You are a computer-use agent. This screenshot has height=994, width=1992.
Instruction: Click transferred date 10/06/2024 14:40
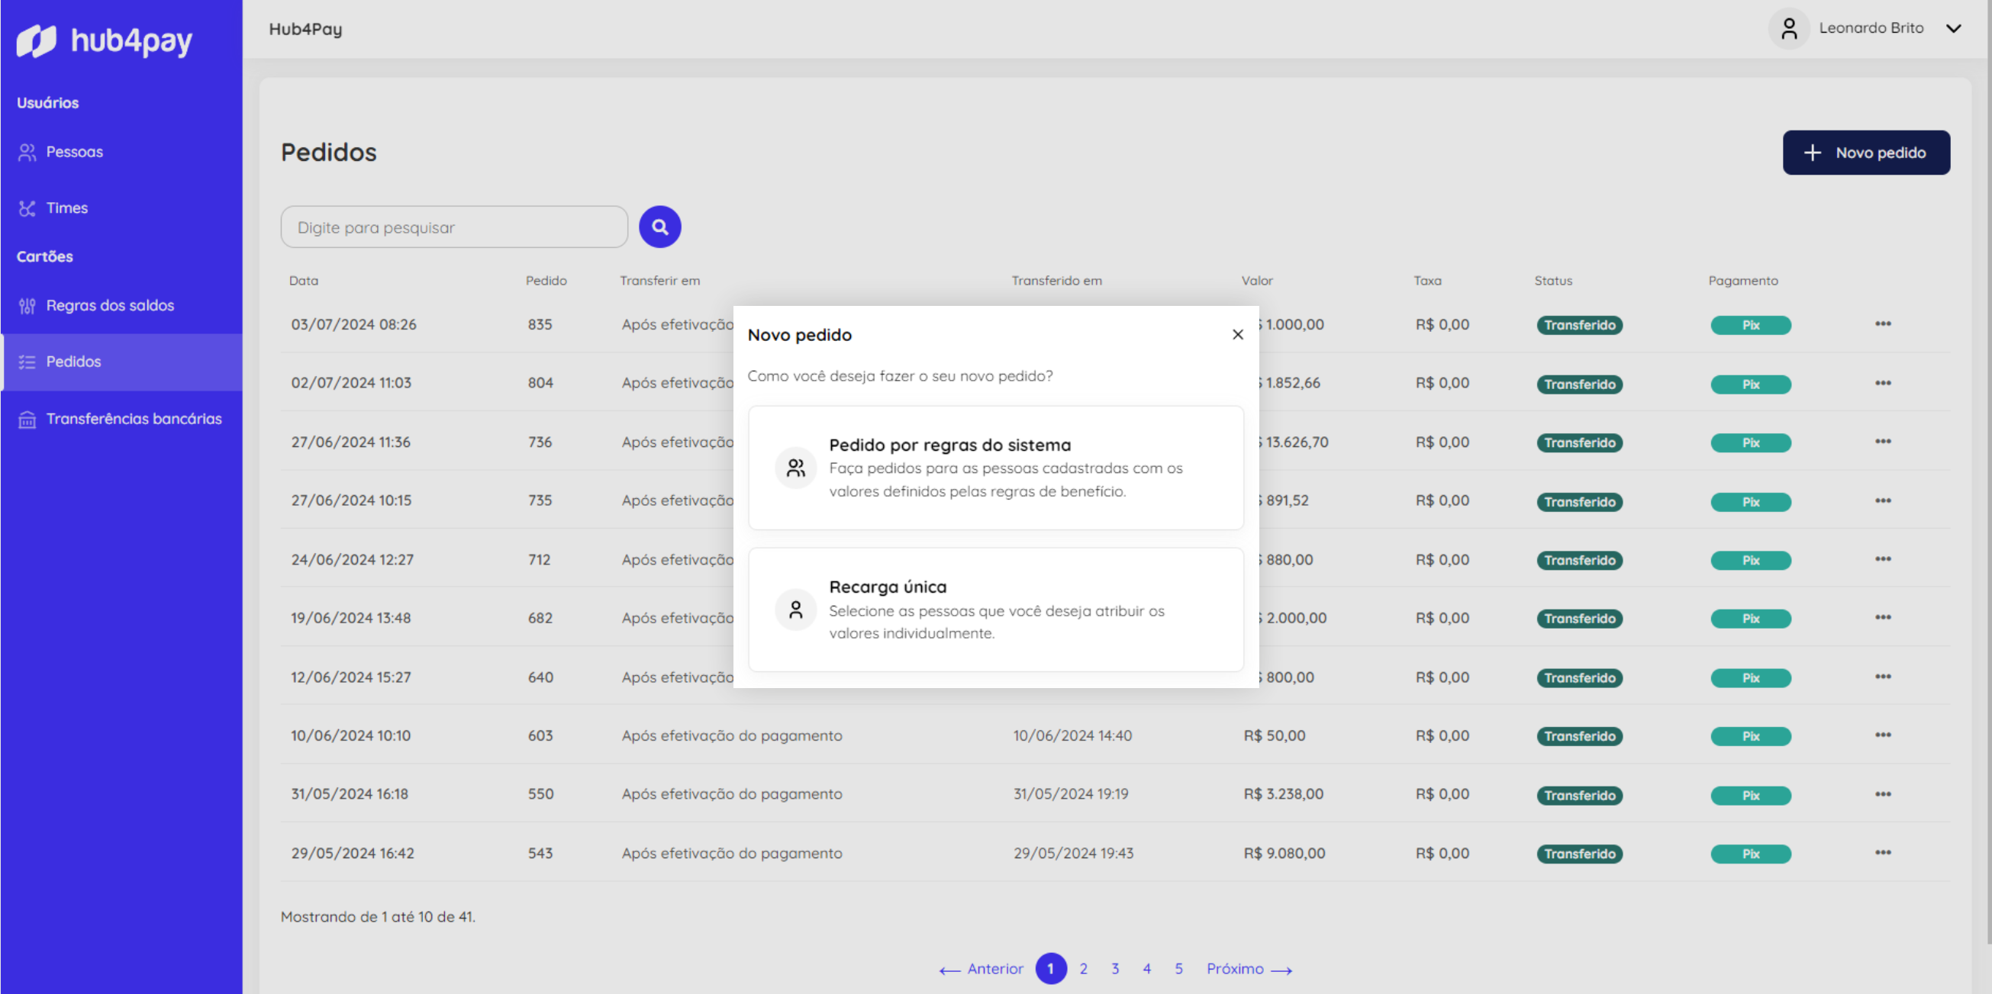pyautogui.click(x=1072, y=736)
